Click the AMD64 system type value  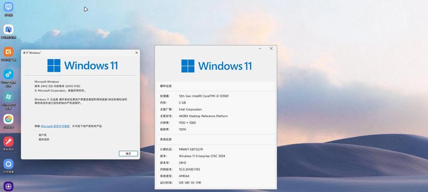[184, 176]
